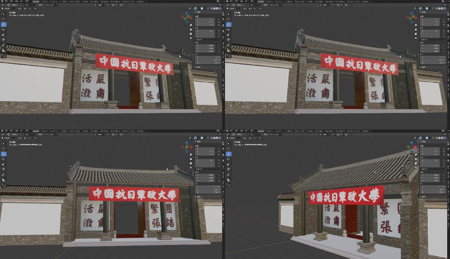450x259 pixels.
Task: Open Select Box drag dropdown in bottom-left window
Action: click(x=52, y=134)
